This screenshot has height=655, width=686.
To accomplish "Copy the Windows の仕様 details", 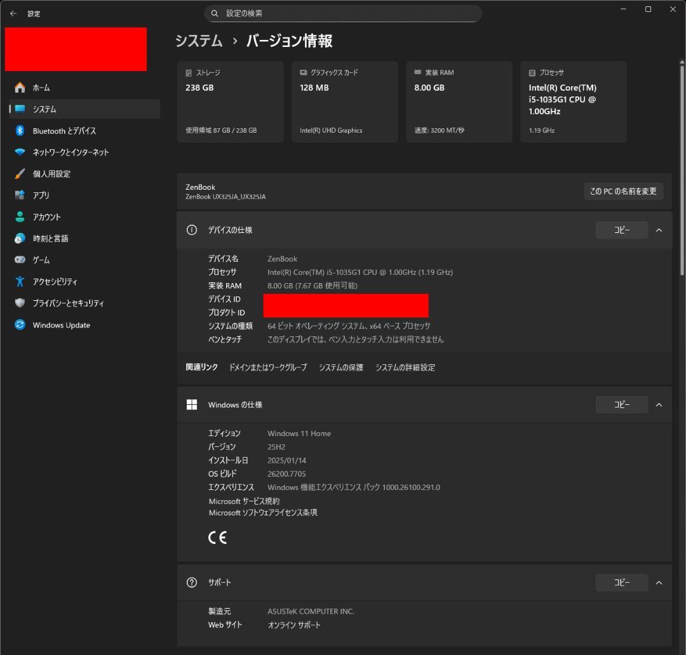I will pos(621,404).
